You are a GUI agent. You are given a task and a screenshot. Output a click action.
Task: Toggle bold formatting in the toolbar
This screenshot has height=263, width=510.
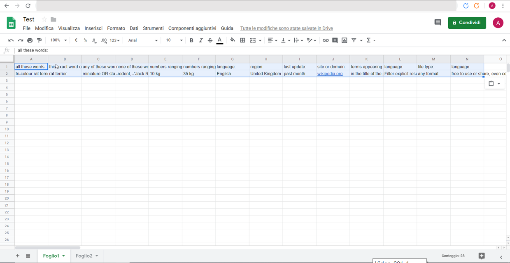[x=191, y=40]
